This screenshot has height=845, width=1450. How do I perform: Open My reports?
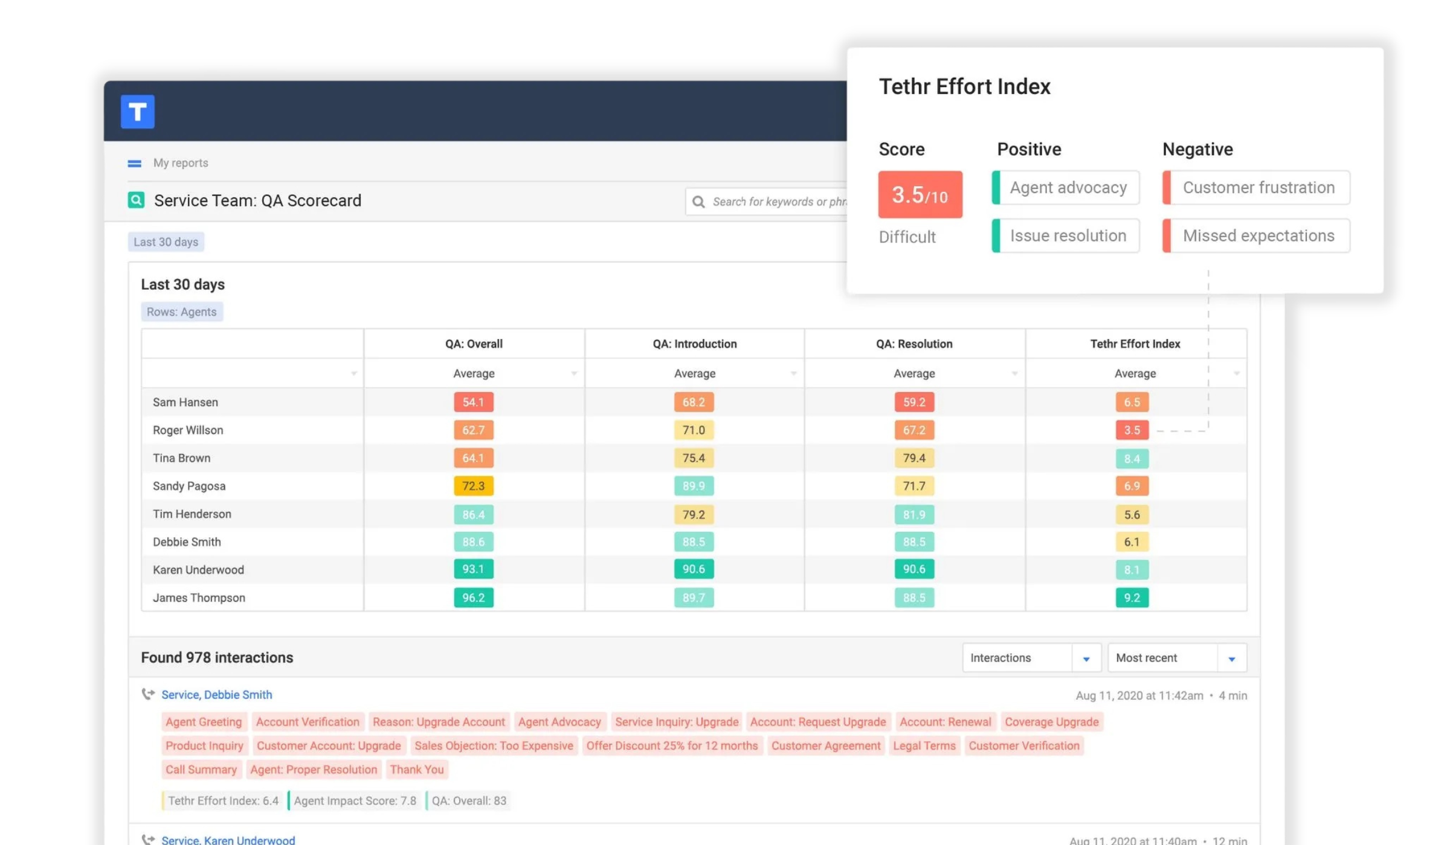(181, 162)
